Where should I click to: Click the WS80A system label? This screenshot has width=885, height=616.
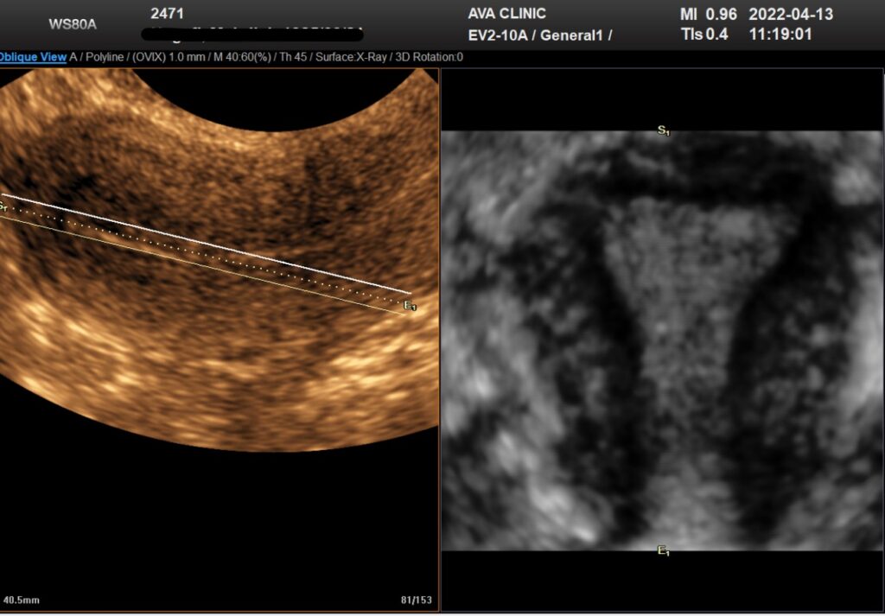pyautogui.click(x=73, y=23)
